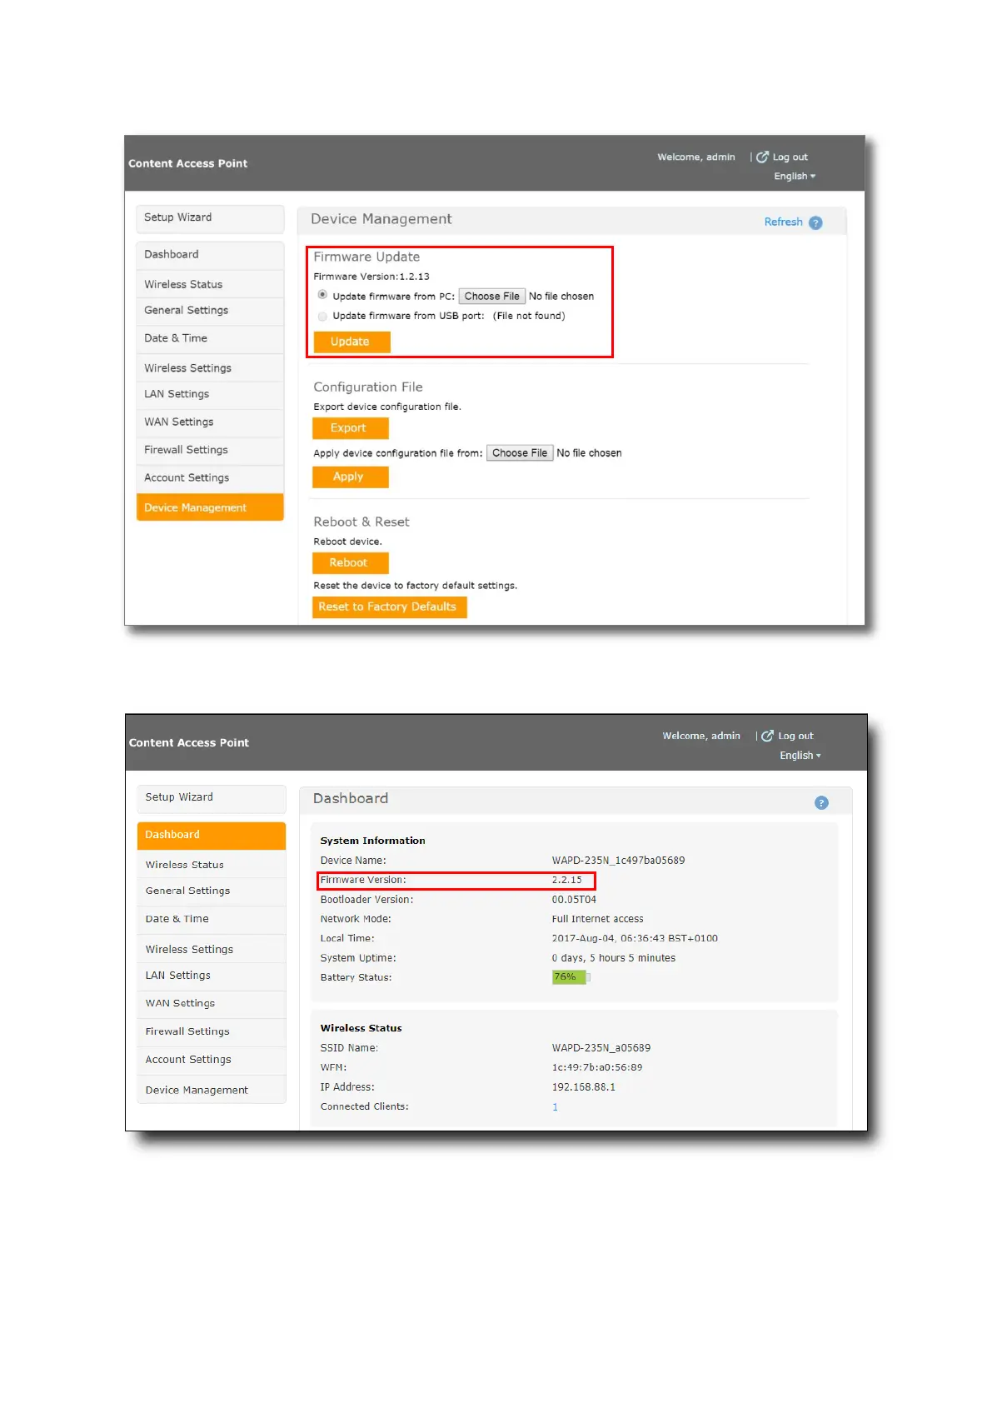992x1403 pixels.
Task: Click the 'Firmware Version:1.2.13' text
Action: point(371,277)
